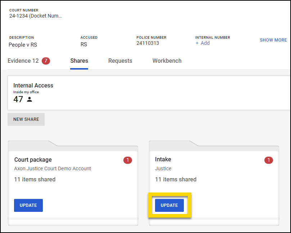Click the description People v RS
291x233 pixels.
23,45
